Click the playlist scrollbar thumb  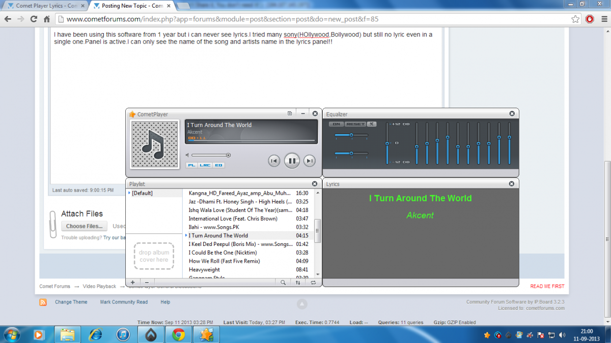(x=318, y=231)
